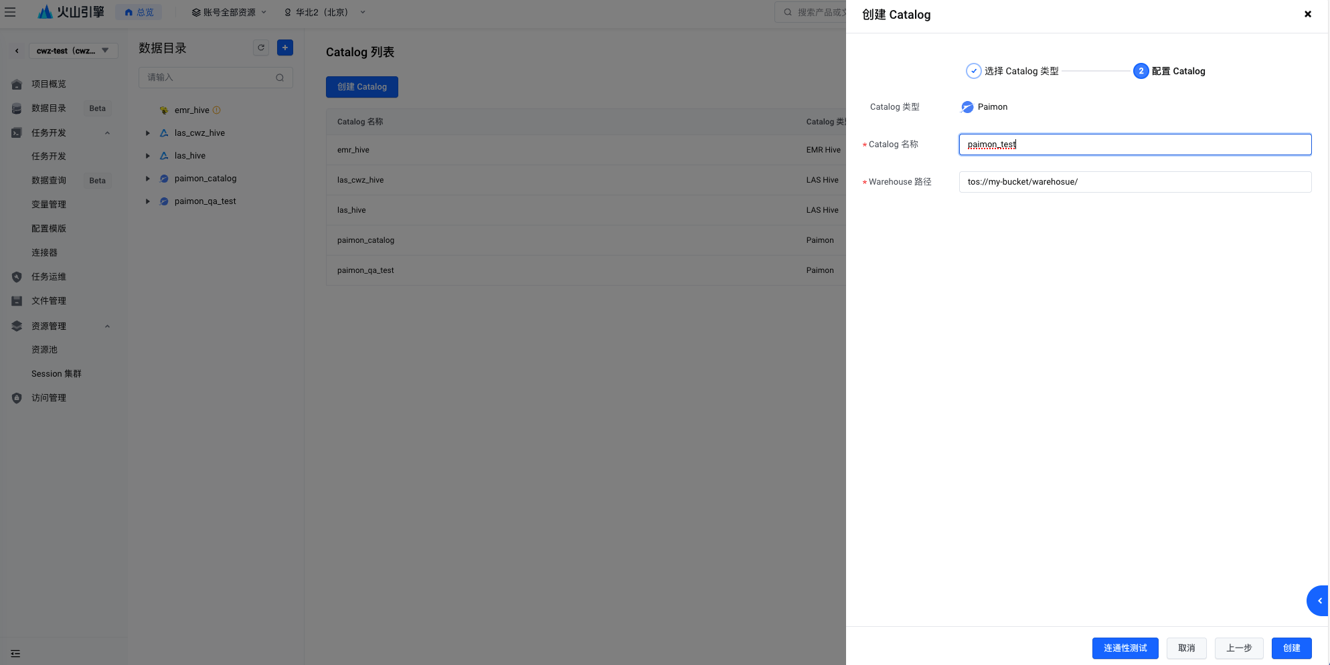This screenshot has height=665, width=1330.
Task: Expand the paimon_catalog tree node
Action: coord(148,179)
